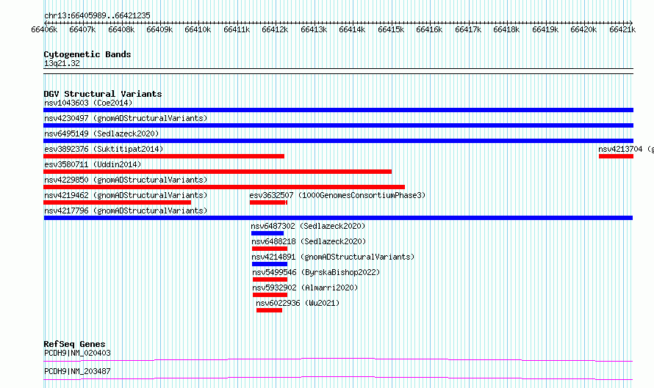The height and width of the screenshot is (388, 654).
Task: Click the DGV Structural Variants track title
Action: 103,94
